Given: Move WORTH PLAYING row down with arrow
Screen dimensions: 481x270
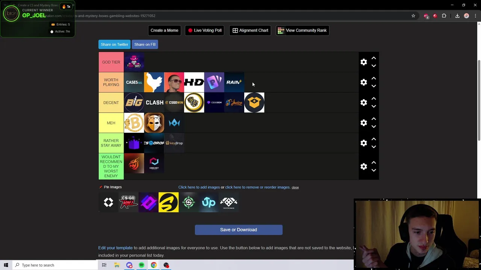Looking at the screenshot, I should (374, 86).
